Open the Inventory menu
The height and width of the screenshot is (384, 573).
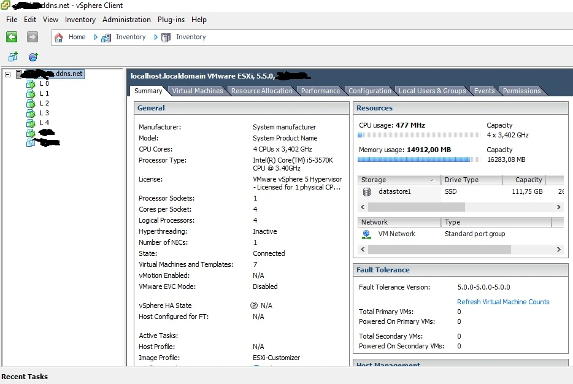(80, 20)
